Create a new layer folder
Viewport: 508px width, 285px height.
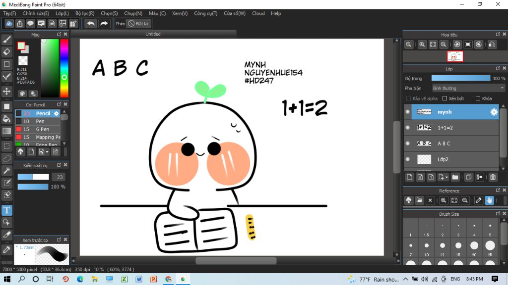point(455,177)
